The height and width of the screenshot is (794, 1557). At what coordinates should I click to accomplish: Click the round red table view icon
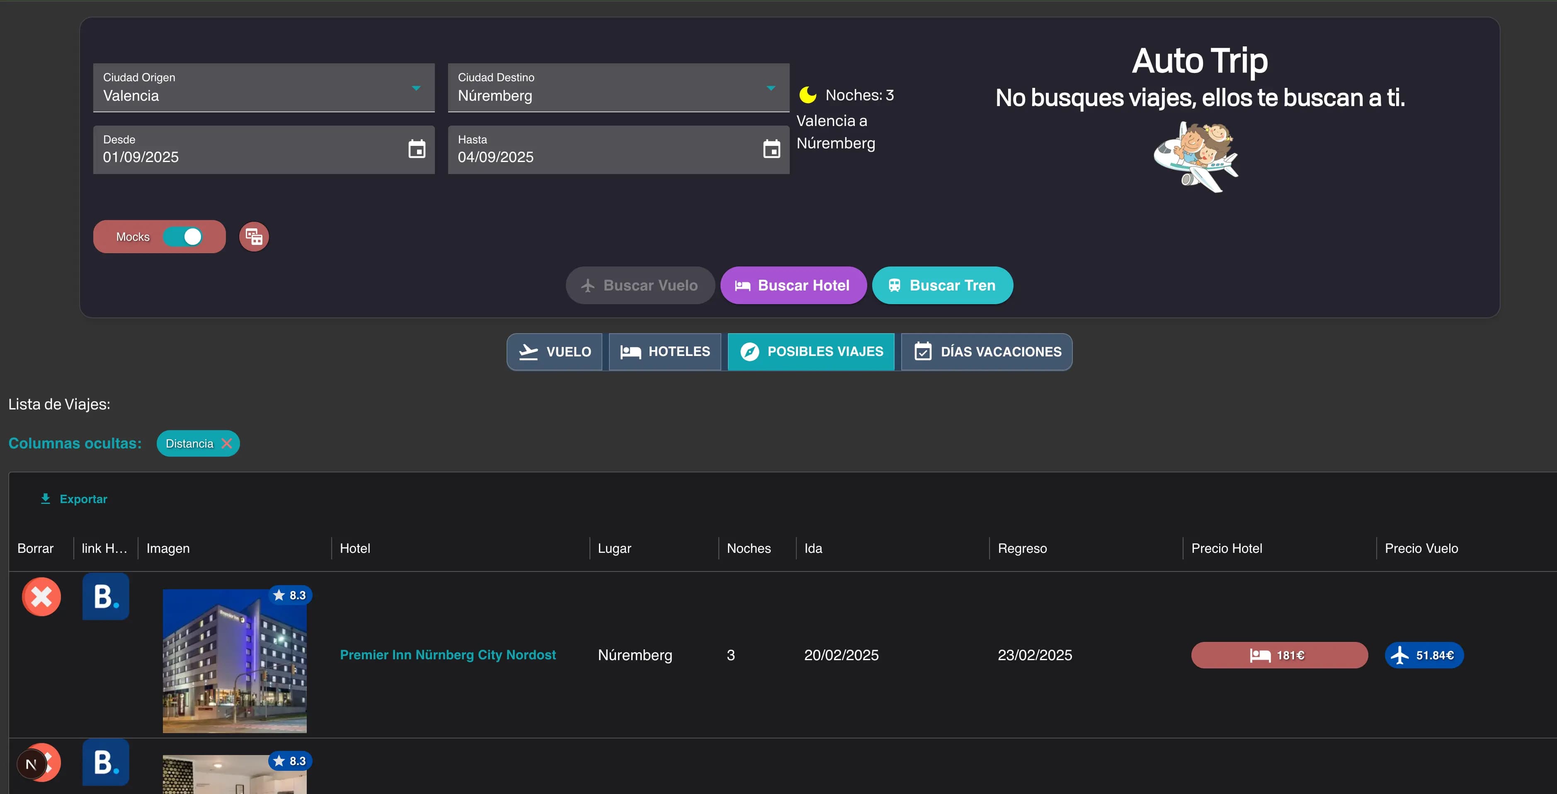[254, 237]
